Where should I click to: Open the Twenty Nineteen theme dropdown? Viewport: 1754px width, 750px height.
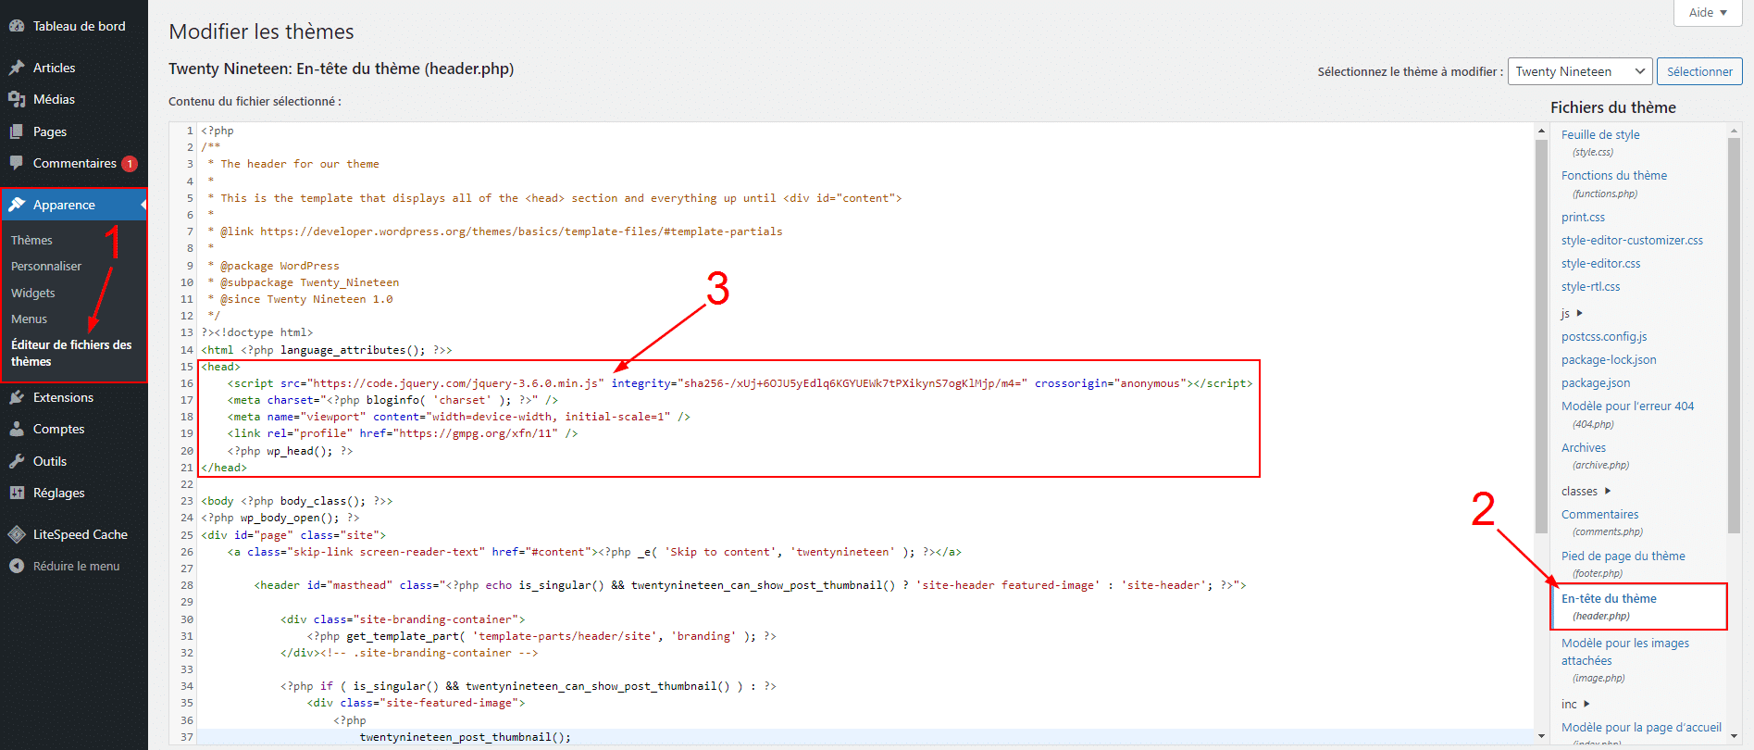(1580, 71)
